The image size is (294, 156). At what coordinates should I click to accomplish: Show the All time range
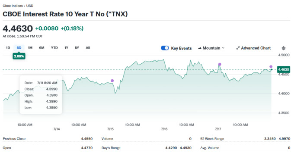[88, 48]
